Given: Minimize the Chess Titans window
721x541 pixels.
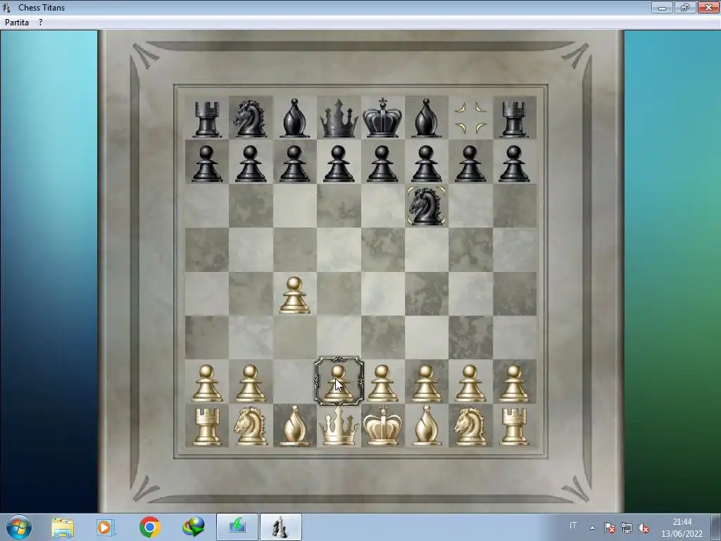Looking at the screenshot, I should [x=662, y=7].
